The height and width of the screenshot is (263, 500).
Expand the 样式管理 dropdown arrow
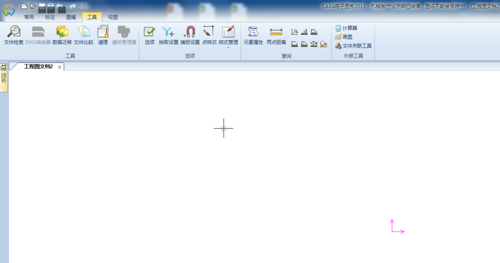[228, 48]
